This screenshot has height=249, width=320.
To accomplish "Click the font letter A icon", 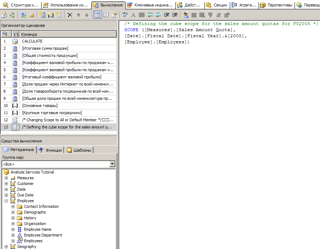I will pos(133,15).
